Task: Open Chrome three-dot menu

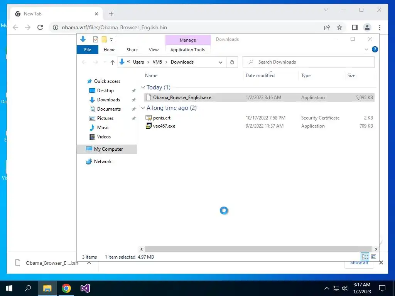Action: coord(380,27)
